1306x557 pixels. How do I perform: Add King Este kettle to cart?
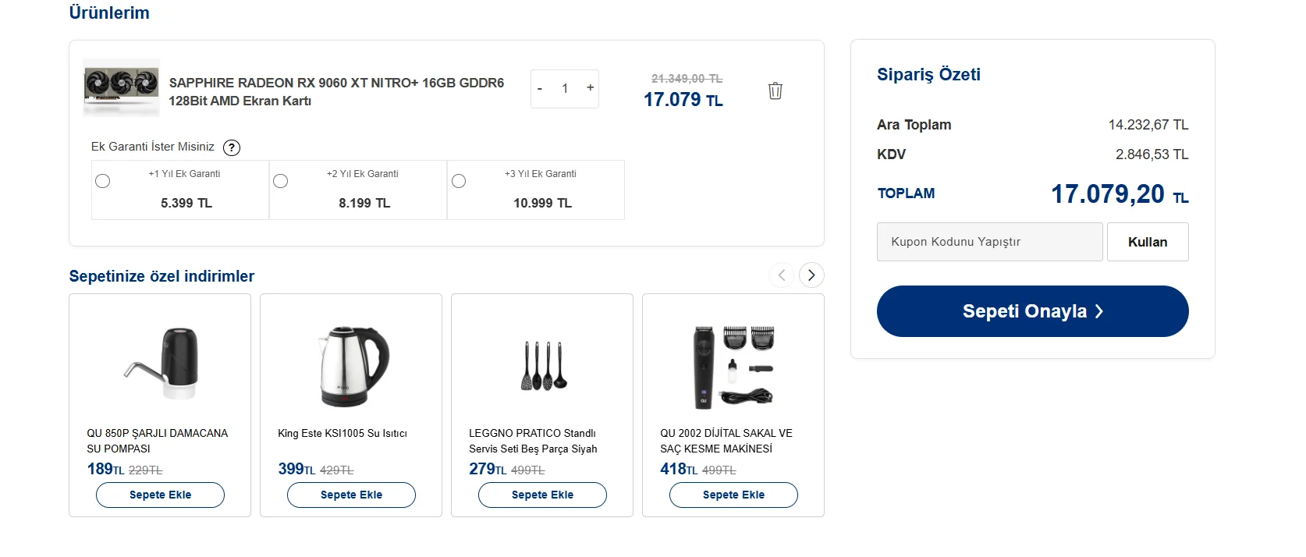point(351,495)
